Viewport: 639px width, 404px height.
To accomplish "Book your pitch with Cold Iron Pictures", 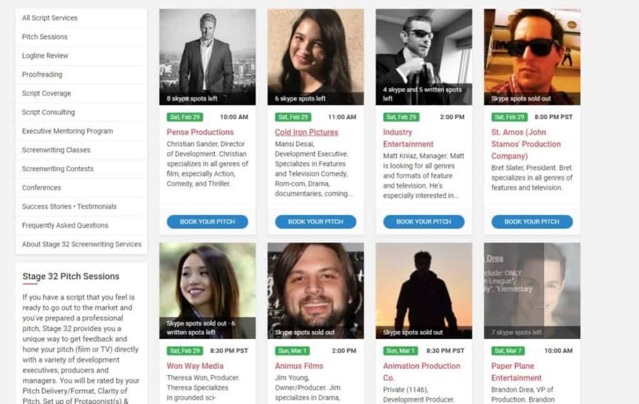I will pos(315,222).
